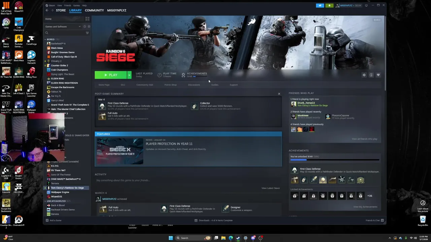
Task: Click View My Achievements
Action: point(365,207)
